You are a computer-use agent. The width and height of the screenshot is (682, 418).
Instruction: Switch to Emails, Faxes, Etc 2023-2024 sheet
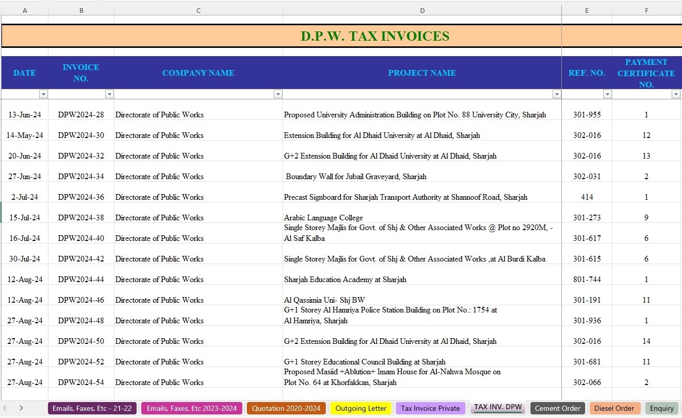pos(192,408)
